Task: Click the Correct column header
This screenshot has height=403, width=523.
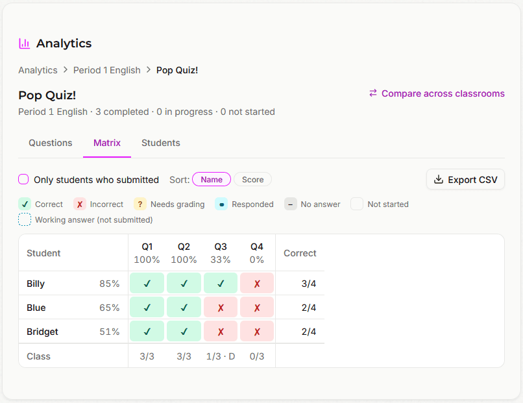Action: coord(300,253)
